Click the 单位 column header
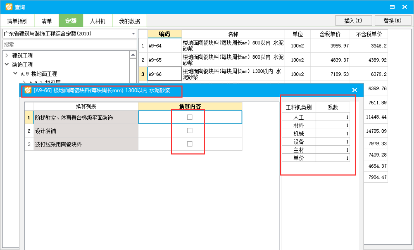This screenshot has height=250, width=414. pos(298,34)
